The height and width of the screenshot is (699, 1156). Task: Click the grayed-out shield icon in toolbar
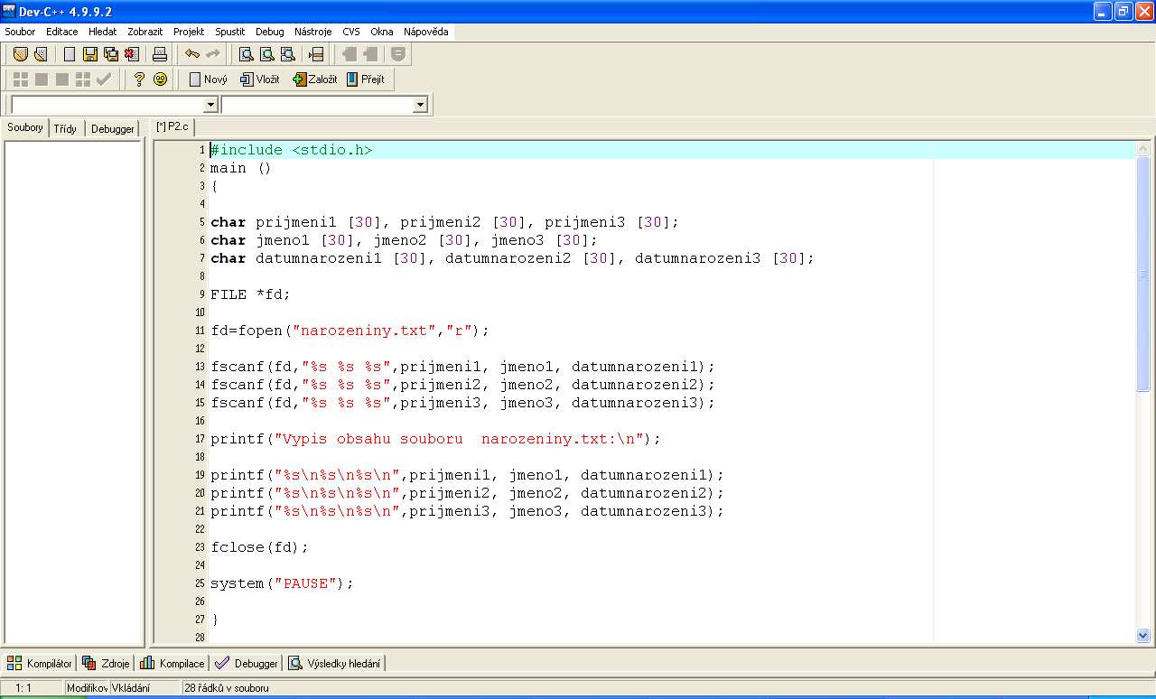click(x=397, y=54)
